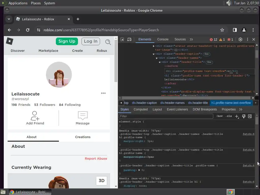This screenshot has height=195, width=260.
Task: Open the profile three-dots options menu
Action: tap(103, 93)
